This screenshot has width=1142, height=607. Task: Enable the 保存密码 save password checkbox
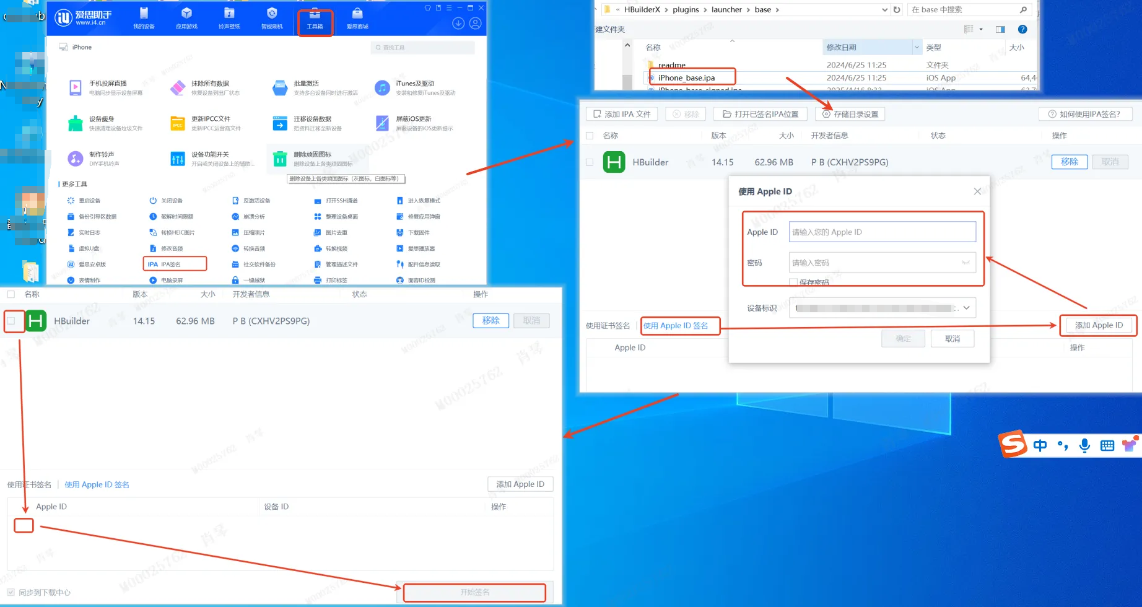(793, 282)
